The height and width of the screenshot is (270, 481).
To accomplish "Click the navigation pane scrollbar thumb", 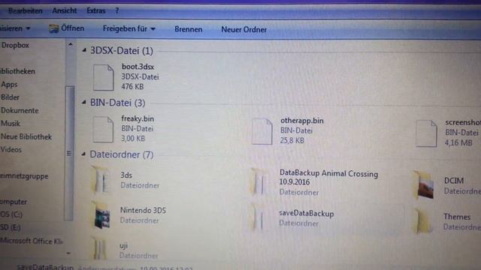I will click(x=69, y=153).
